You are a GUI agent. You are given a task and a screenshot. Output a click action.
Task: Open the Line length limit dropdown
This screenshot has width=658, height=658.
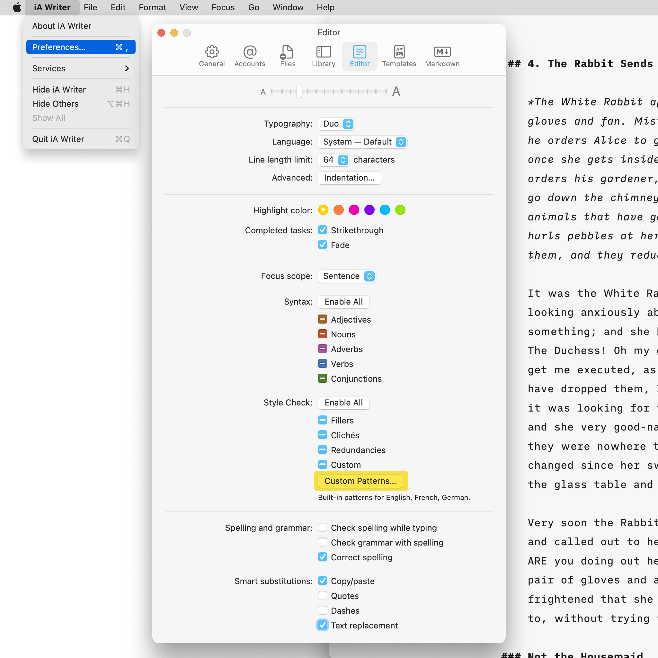tap(334, 160)
